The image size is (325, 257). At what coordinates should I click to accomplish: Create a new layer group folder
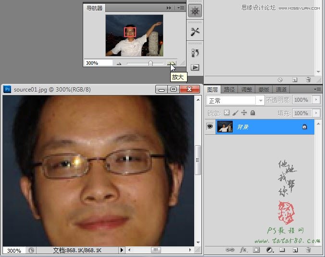(282, 250)
